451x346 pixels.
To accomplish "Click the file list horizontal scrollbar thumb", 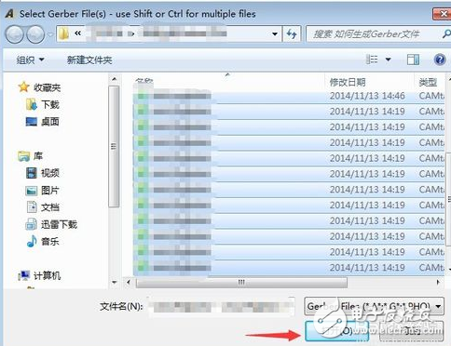I will pyautogui.click(x=241, y=282).
